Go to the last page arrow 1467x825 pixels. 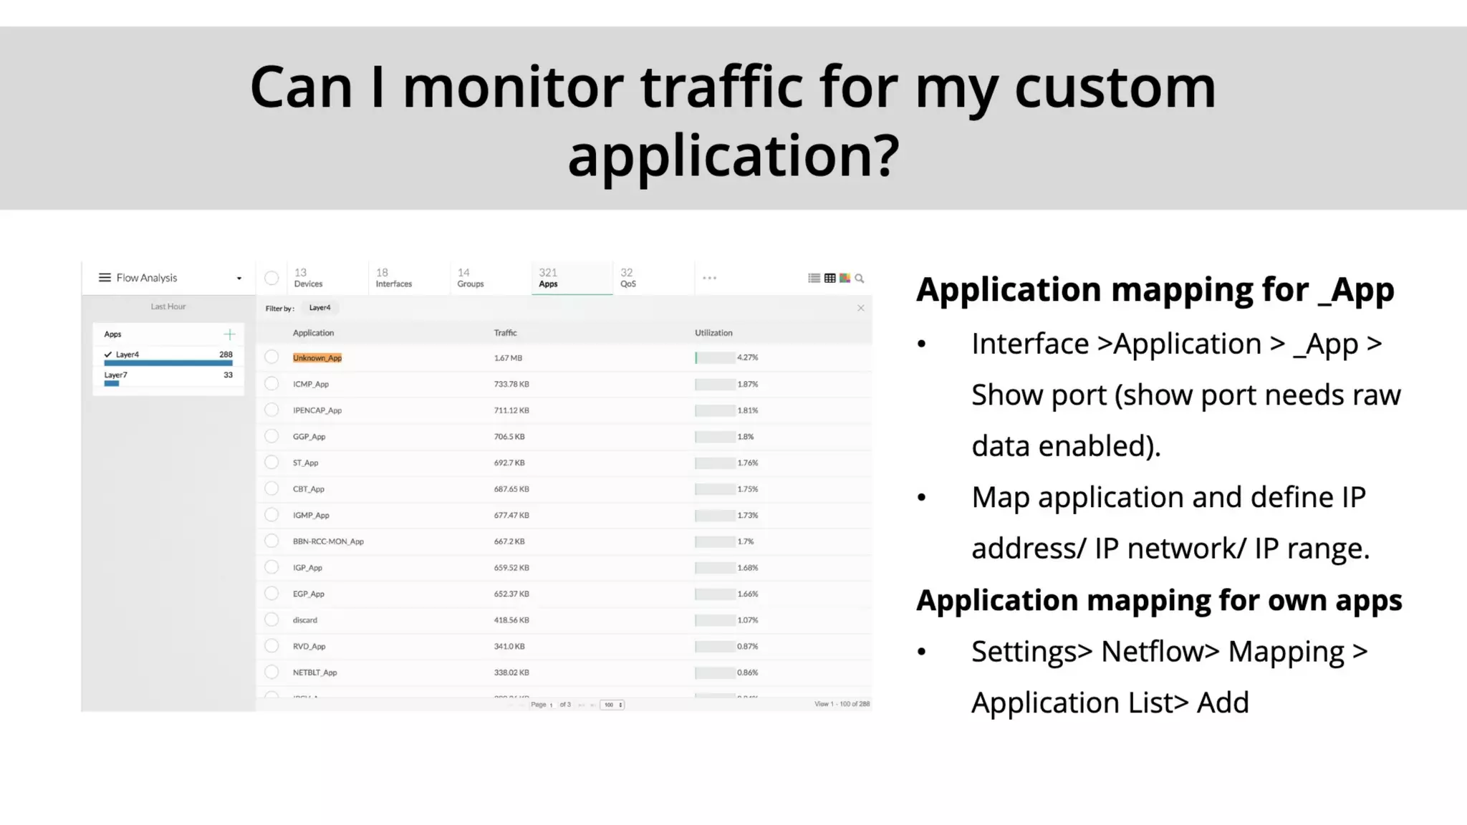592,705
